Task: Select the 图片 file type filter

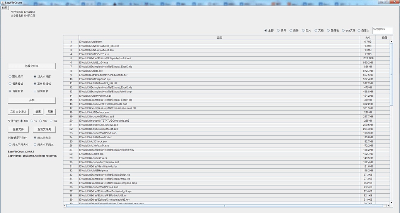Action: 306,30
